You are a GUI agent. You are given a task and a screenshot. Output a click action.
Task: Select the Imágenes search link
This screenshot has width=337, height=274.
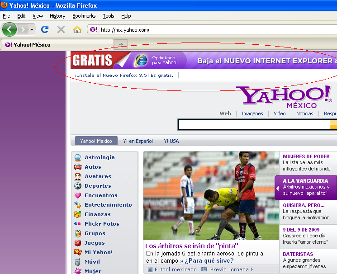pyautogui.click(x=252, y=113)
